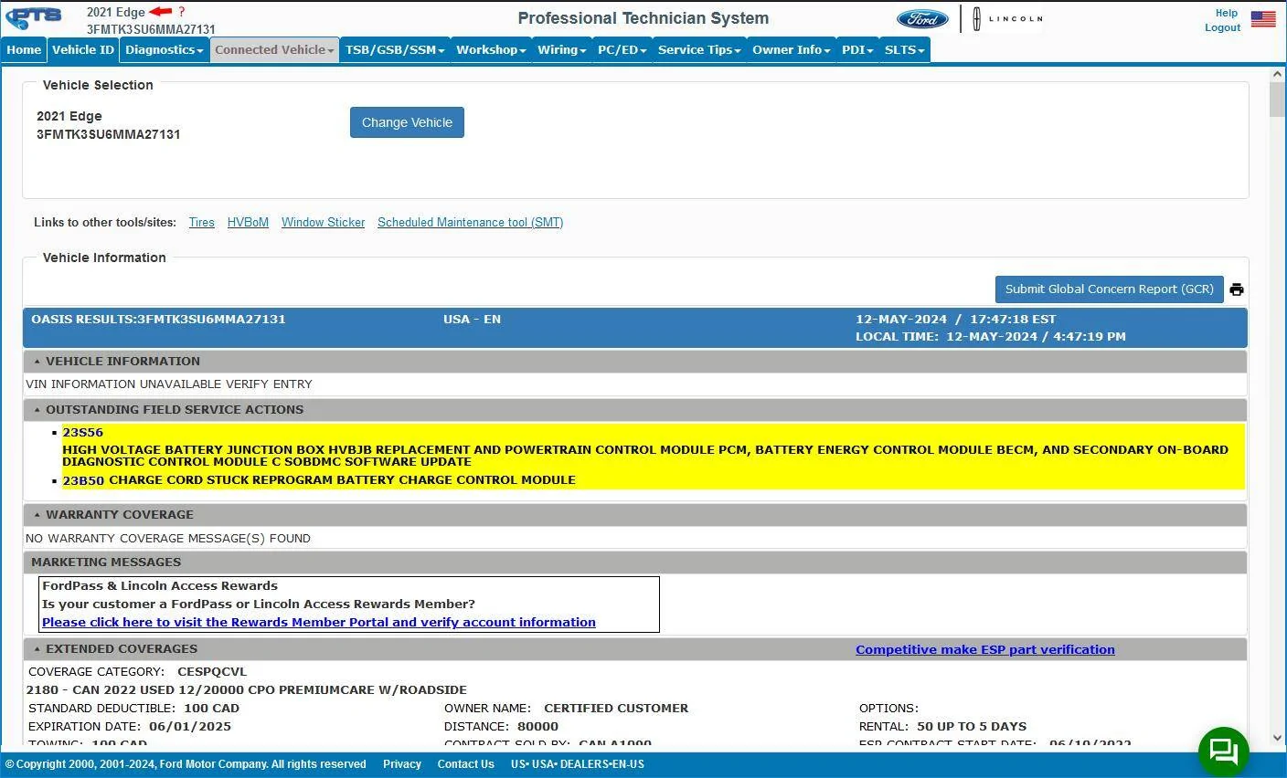
Task: Open the Diagnostics dropdown menu
Action: click(165, 50)
